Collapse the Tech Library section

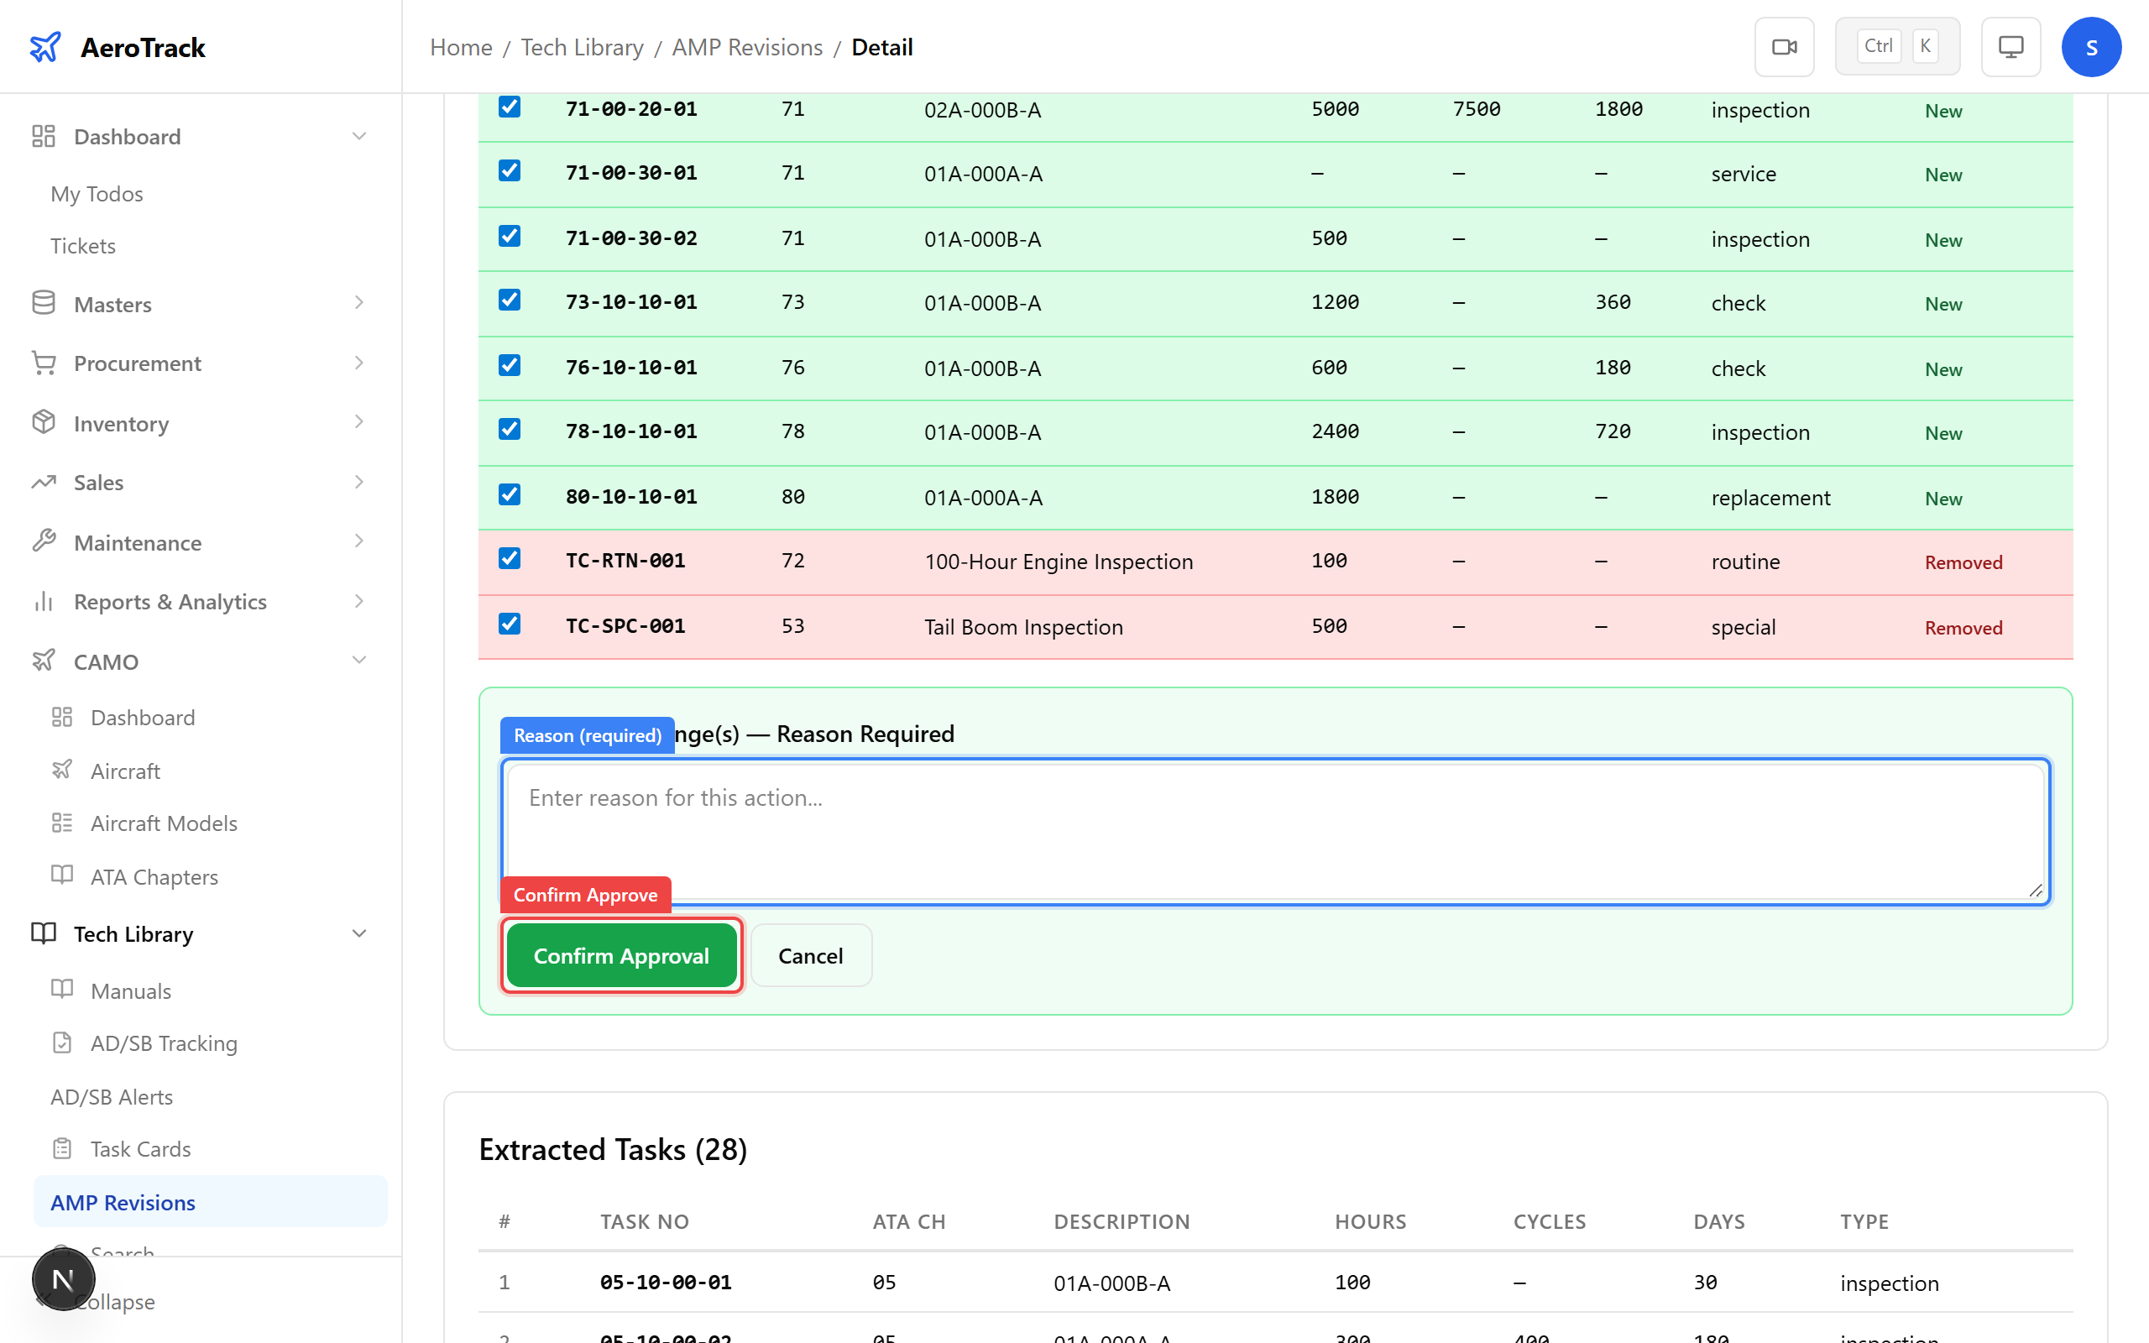point(358,933)
